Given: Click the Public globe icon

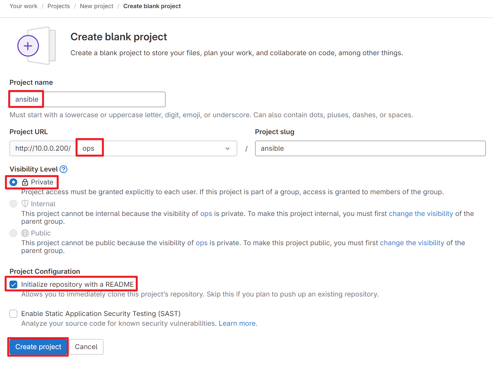Looking at the screenshot, I should [x=25, y=233].
